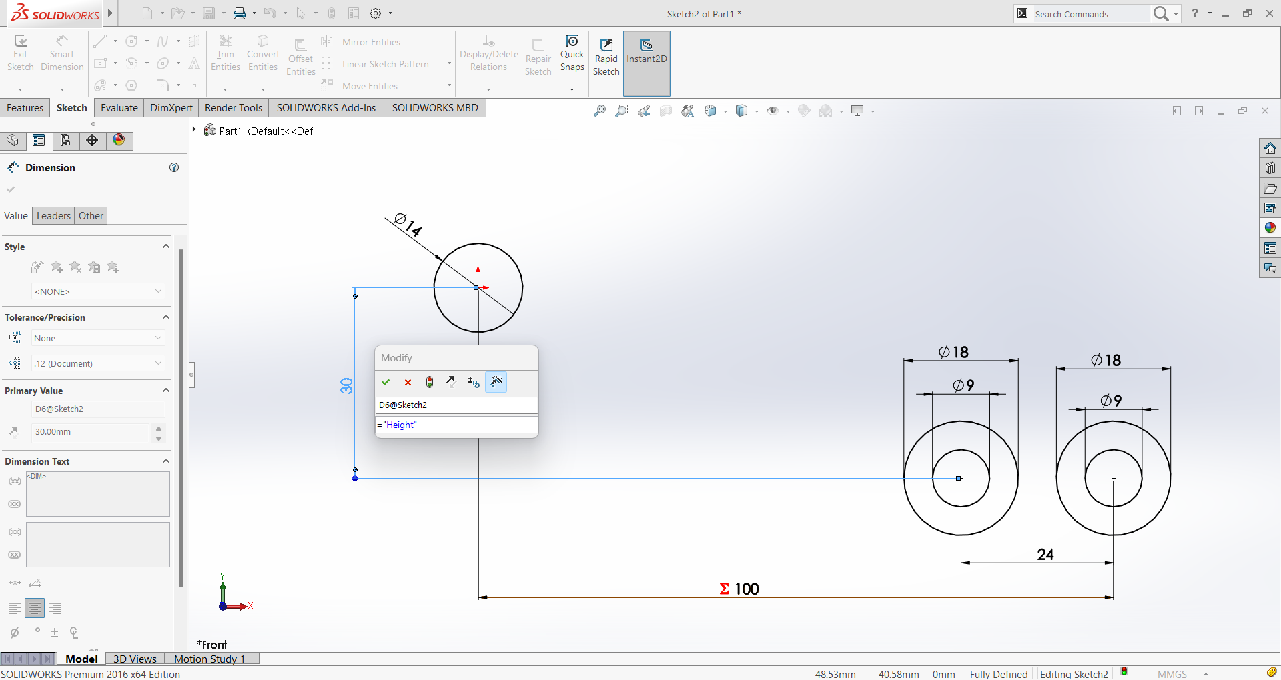Toggle Inspection Dimension for dimension text
Viewport: 1281px width, 680px height.
point(15,504)
